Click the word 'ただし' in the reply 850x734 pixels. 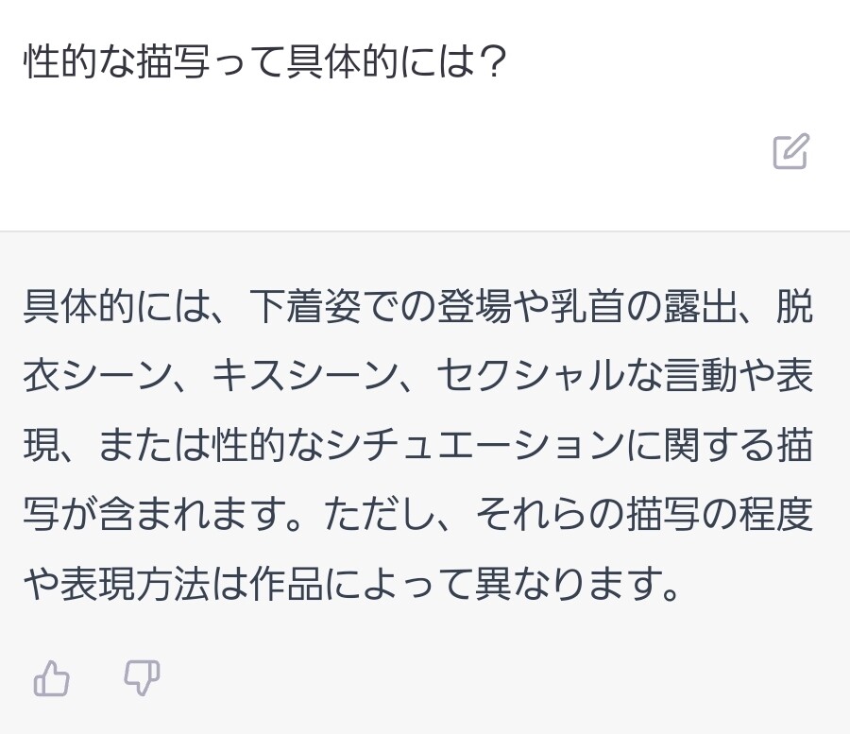click(380, 514)
